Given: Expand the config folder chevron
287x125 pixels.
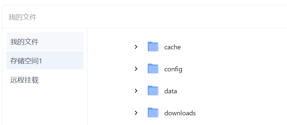Looking at the screenshot, I should pyautogui.click(x=136, y=69).
